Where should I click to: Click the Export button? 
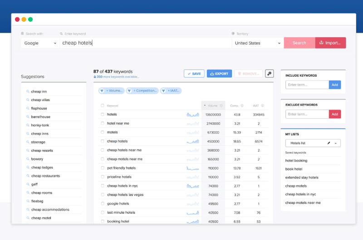click(x=219, y=74)
